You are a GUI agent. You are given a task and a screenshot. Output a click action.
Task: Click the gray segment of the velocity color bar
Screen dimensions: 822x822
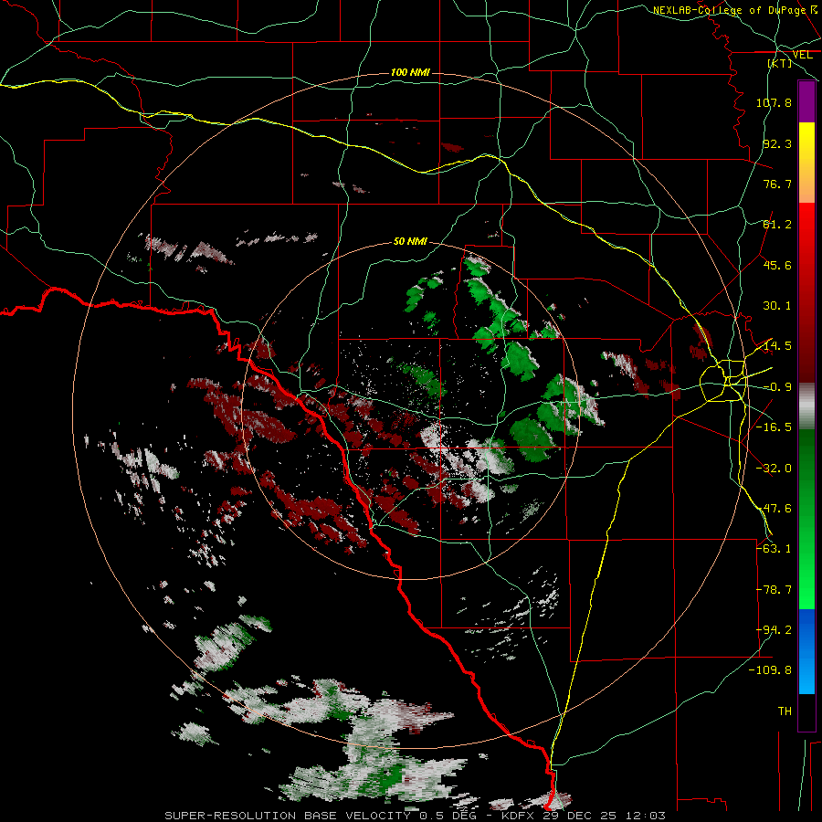pyautogui.click(x=806, y=406)
